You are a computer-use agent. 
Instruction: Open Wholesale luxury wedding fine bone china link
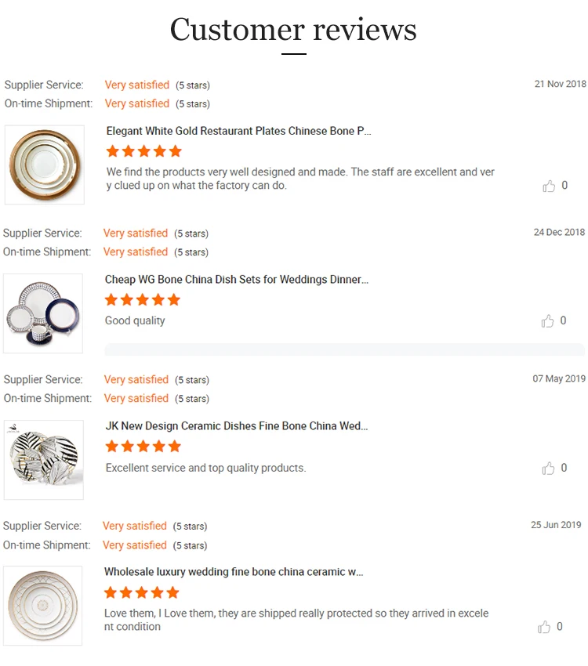point(234,572)
